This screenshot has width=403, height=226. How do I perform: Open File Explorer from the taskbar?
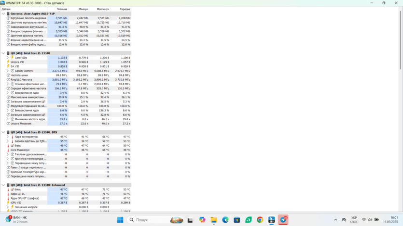coord(214,220)
